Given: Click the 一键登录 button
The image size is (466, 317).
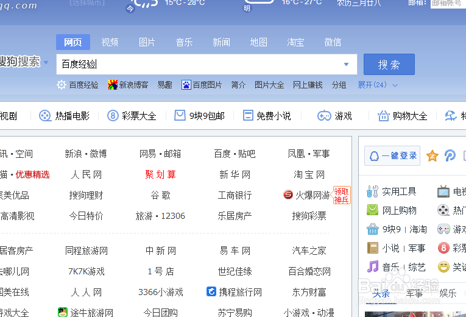Looking at the screenshot, I should (392, 155).
